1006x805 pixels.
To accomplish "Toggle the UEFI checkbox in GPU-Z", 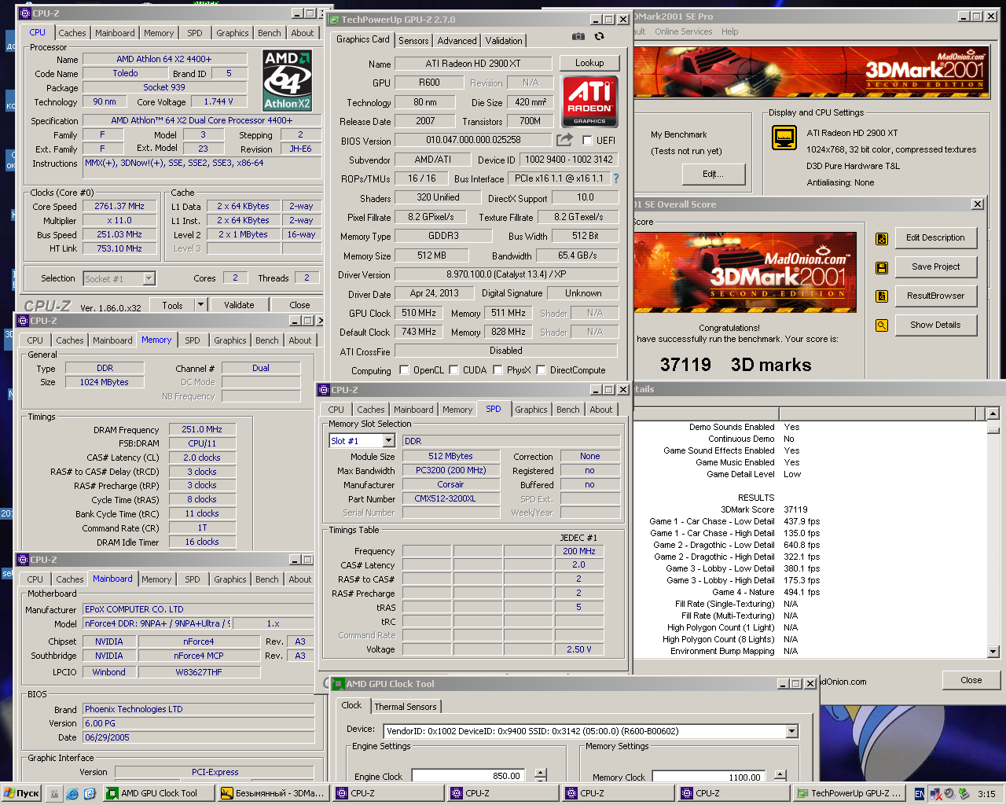I will [x=587, y=140].
